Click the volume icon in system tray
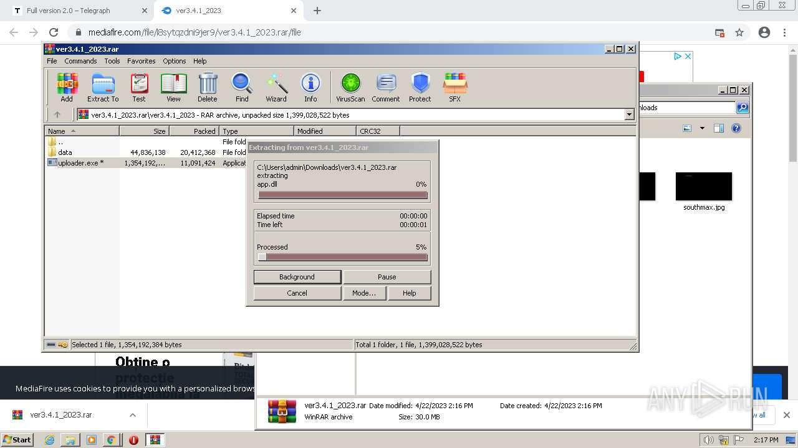This screenshot has height=448, width=798. (x=709, y=440)
